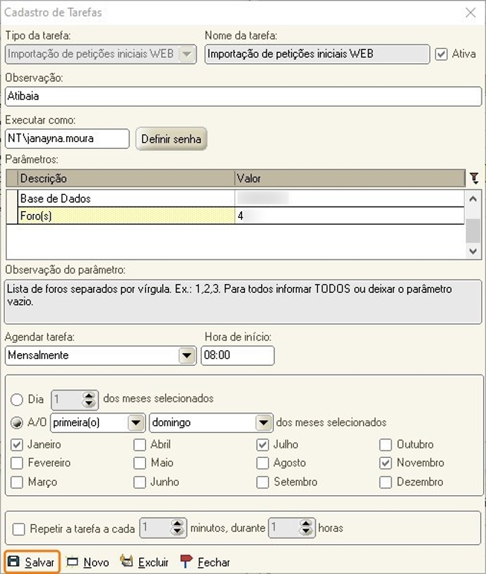Decrease the durante horas spinner
This screenshot has width=486, height=574.
coord(306,532)
